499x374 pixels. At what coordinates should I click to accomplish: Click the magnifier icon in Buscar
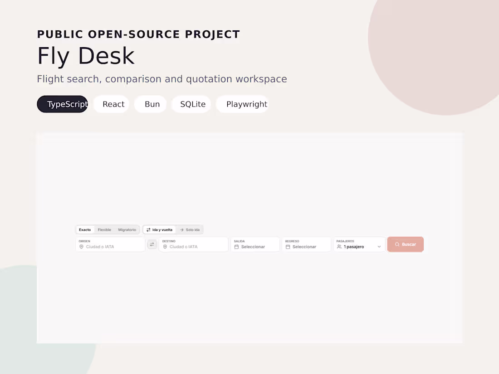[x=397, y=244]
